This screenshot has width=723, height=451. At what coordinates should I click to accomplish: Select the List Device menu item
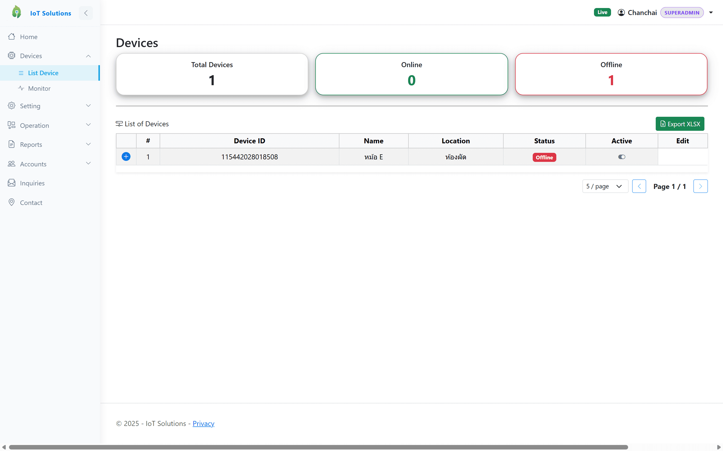point(50,73)
